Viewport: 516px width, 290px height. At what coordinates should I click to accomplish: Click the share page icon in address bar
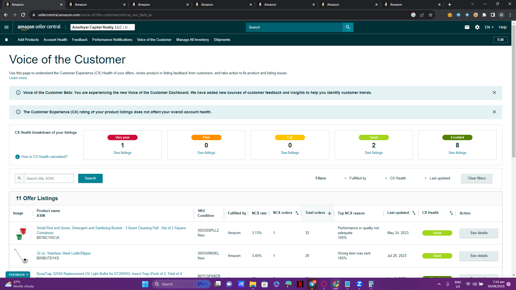point(422,15)
